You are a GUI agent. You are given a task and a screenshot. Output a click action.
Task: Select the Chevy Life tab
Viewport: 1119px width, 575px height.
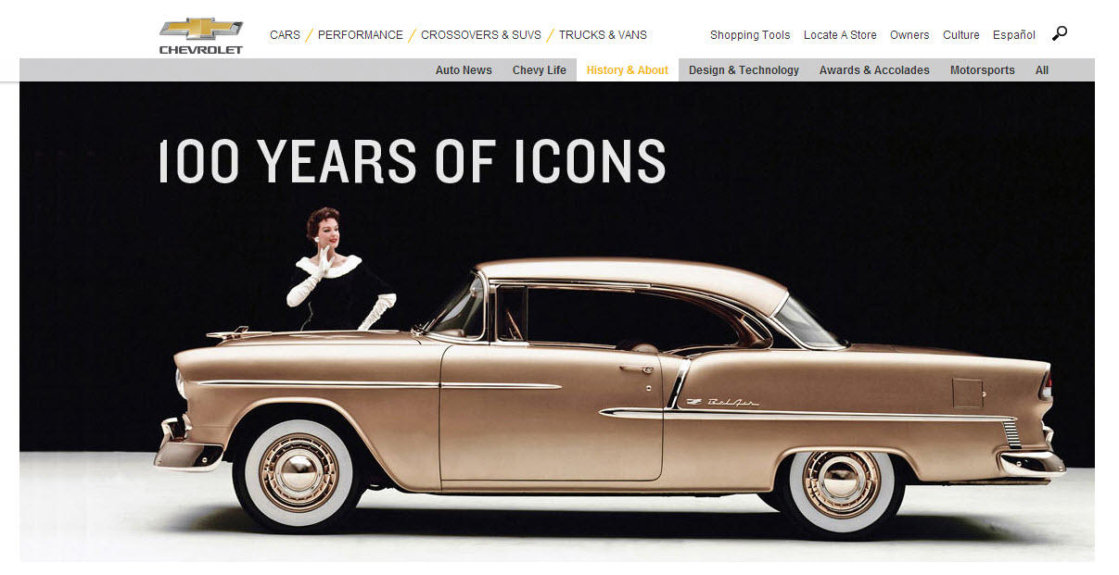540,70
